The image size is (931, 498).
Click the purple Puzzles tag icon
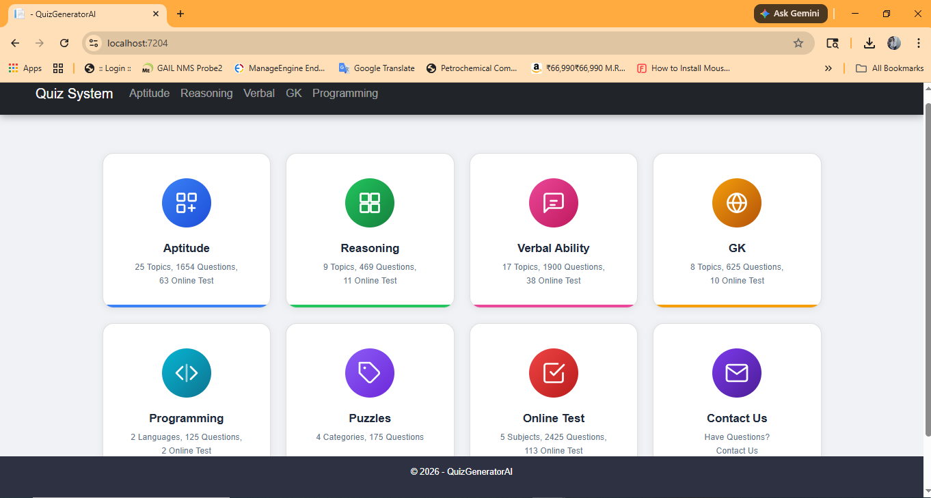pos(370,373)
